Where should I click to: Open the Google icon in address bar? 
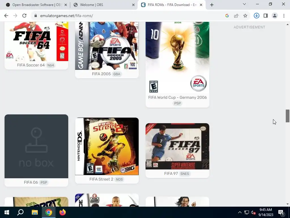click(227, 16)
